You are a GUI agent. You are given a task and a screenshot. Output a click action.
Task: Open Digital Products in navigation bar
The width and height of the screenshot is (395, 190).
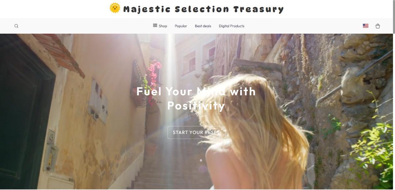point(231,26)
